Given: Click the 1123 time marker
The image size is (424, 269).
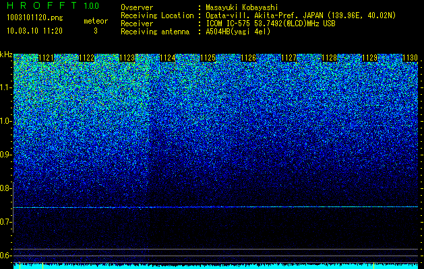Looking at the screenshot, I should point(127,58).
